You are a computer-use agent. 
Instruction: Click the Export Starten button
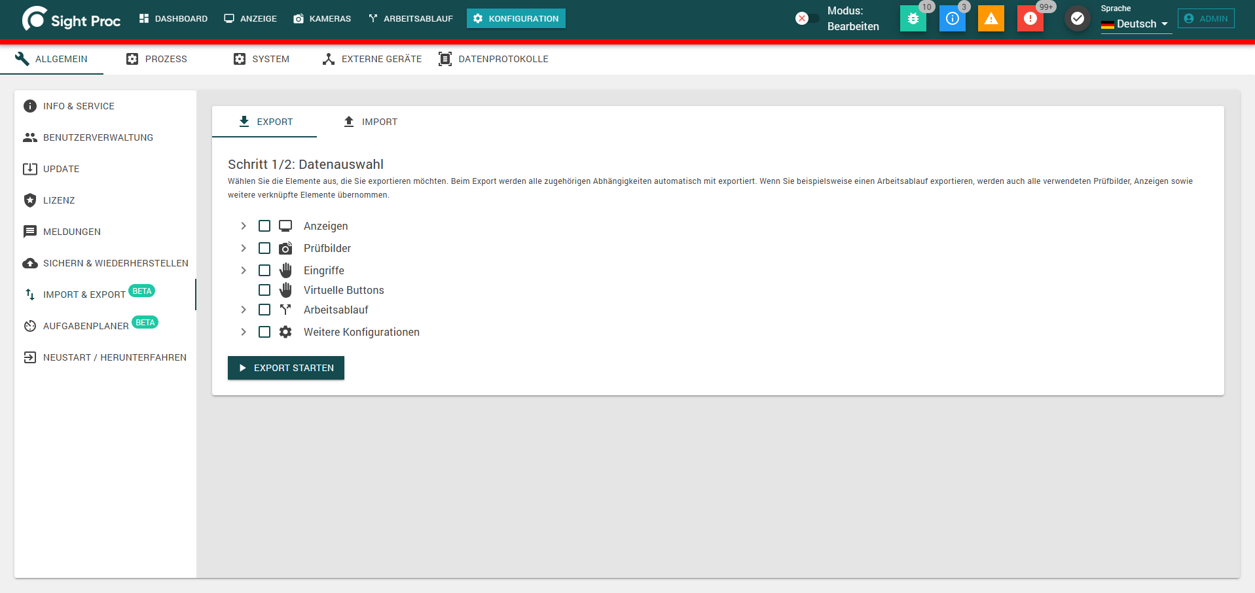click(286, 368)
